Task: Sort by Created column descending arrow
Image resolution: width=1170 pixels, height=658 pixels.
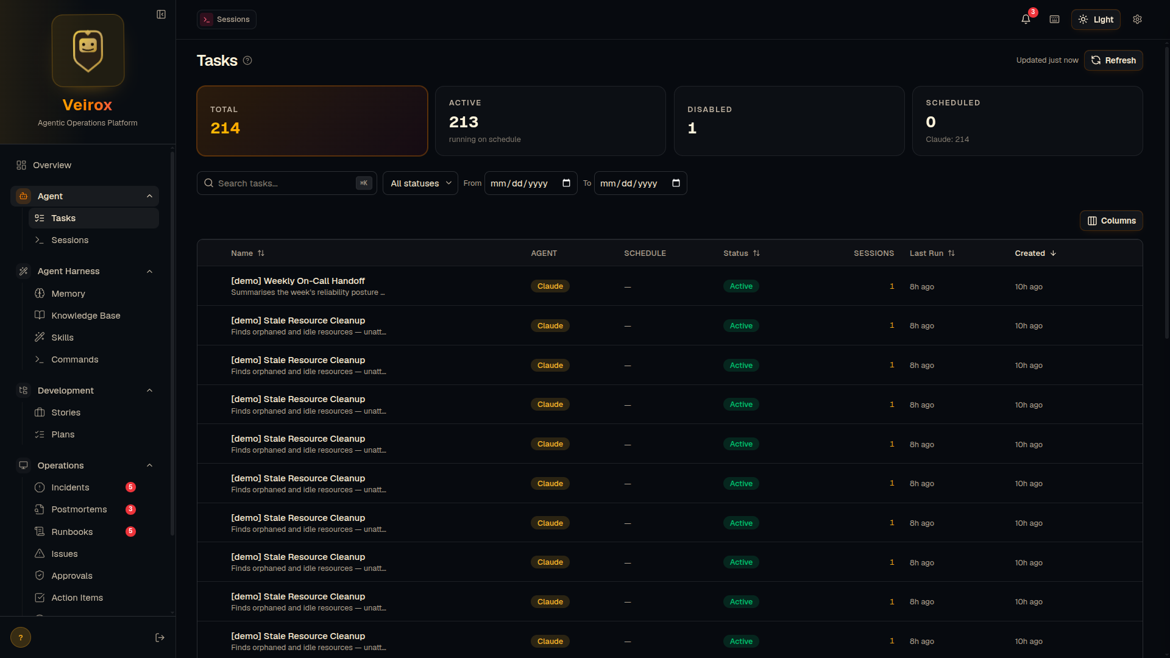Action: (x=1053, y=253)
